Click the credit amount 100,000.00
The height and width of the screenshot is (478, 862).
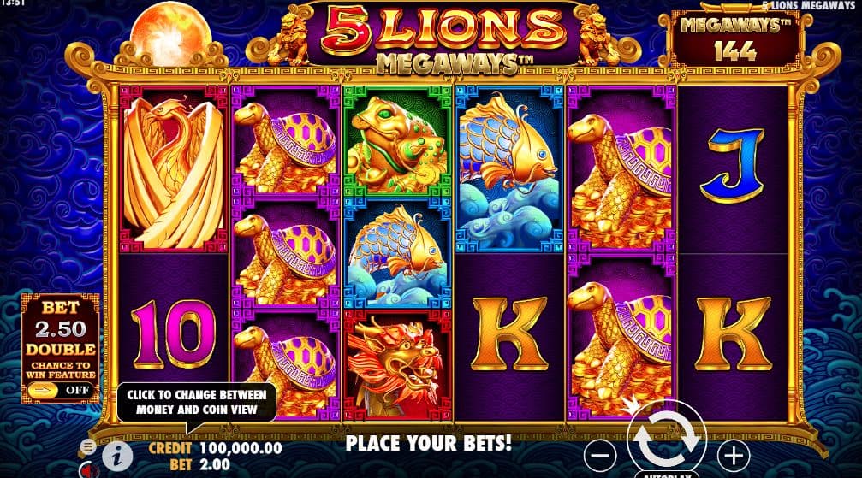point(241,448)
